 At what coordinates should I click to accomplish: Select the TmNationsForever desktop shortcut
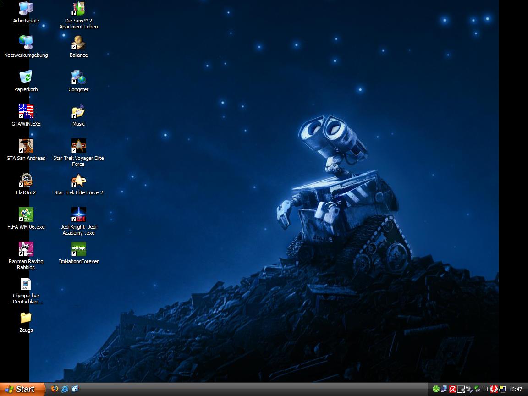(78, 249)
